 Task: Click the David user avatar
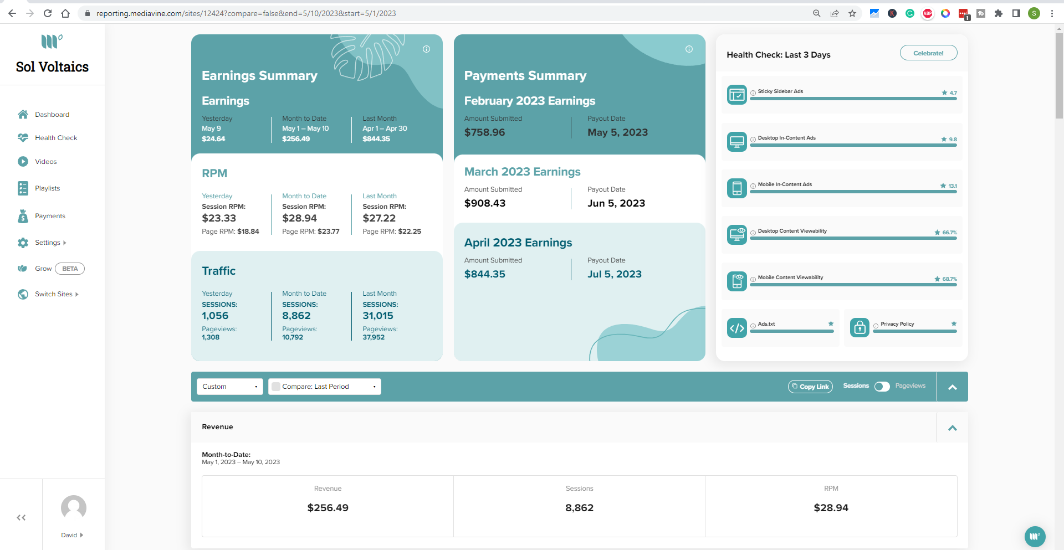(74, 507)
